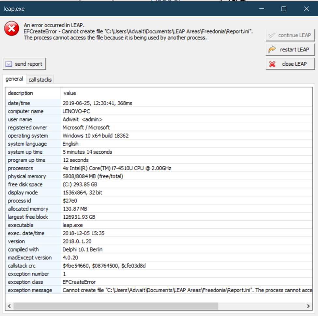The height and width of the screenshot is (316, 318).
Task: Select the process id row label
Action: point(19,201)
